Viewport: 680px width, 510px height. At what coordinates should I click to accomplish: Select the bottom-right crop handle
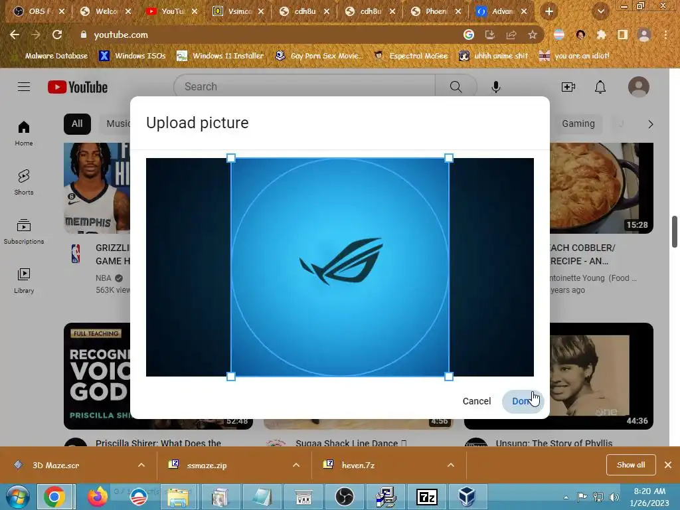[x=449, y=377]
